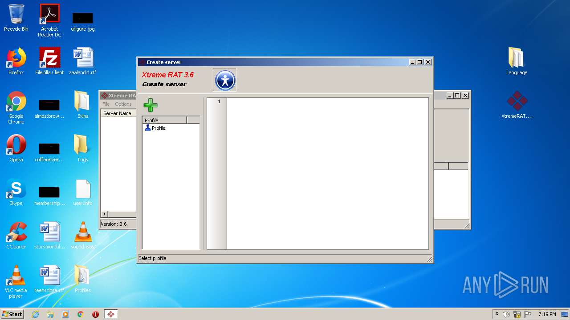Screen dimensions: 570x320
Task: Click the Select profile status bar text
Action: click(x=152, y=258)
